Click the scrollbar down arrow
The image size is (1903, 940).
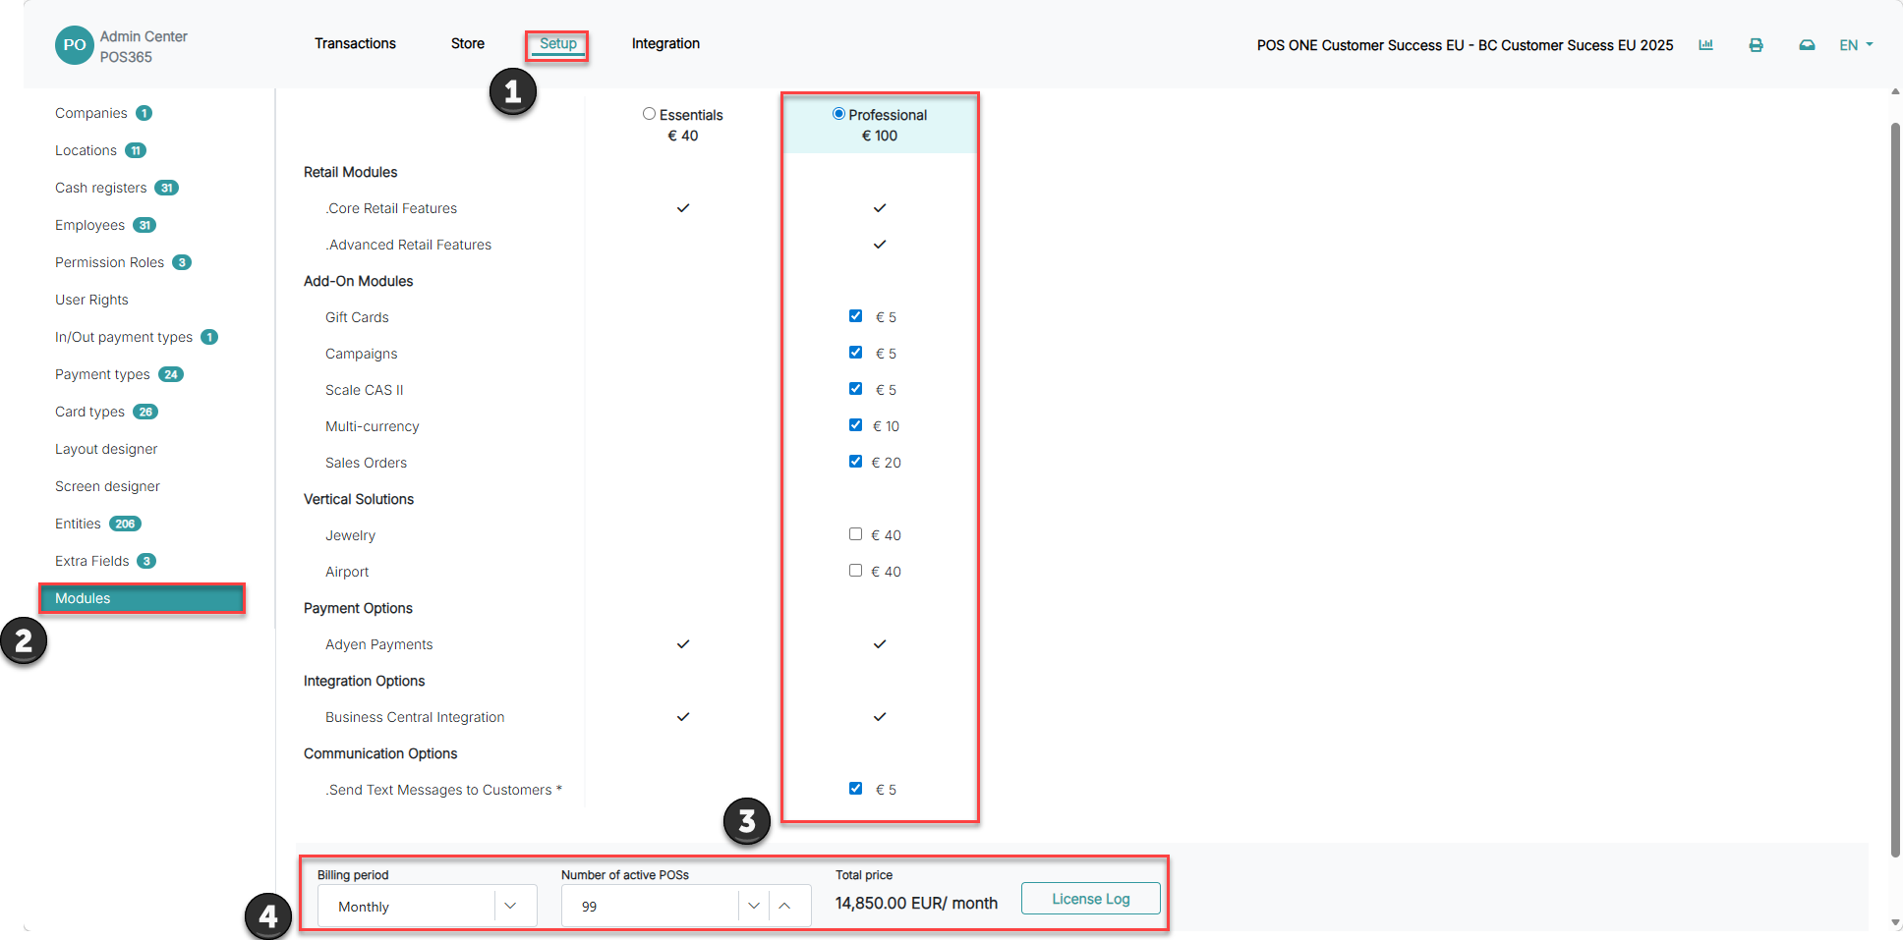(x=1895, y=922)
